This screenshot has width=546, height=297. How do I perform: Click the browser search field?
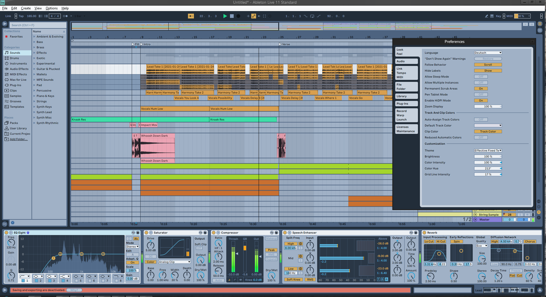pyautogui.click(x=38, y=25)
